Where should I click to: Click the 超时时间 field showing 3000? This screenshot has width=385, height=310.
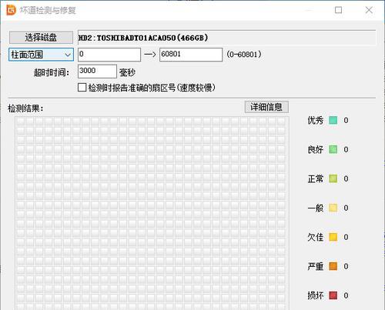click(97, 72)
